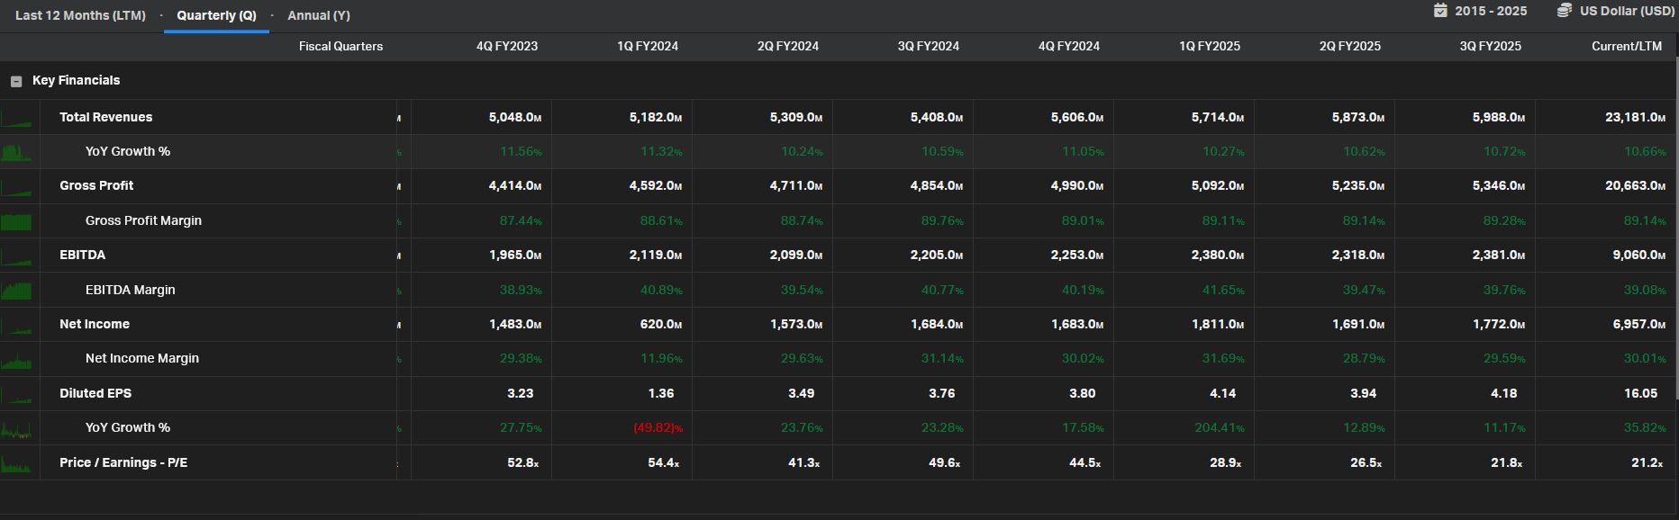Select the Gross Profit row label
Viewport: 1679px width, 520px height.
96,185
